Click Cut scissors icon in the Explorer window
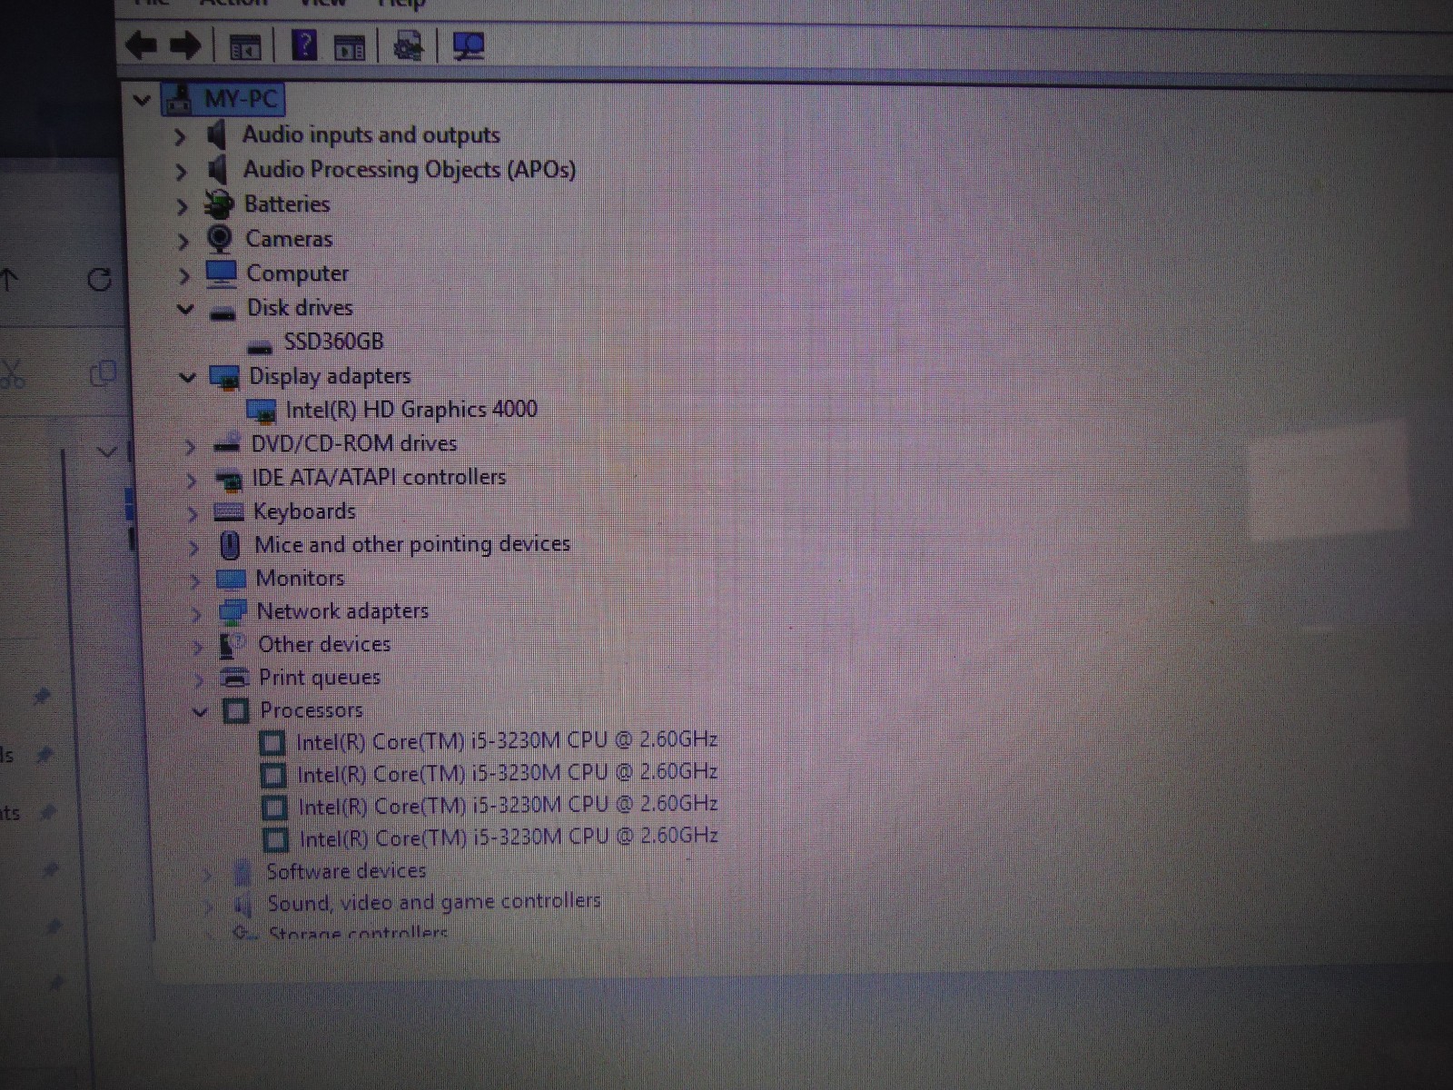This screenshot has width=1453, height=1090. coord(12,373)
